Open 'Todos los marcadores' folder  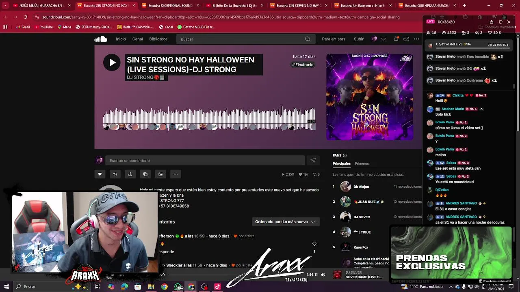coord(497,27)
